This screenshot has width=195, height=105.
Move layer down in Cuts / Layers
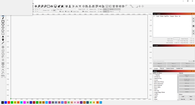click(193, 21)
